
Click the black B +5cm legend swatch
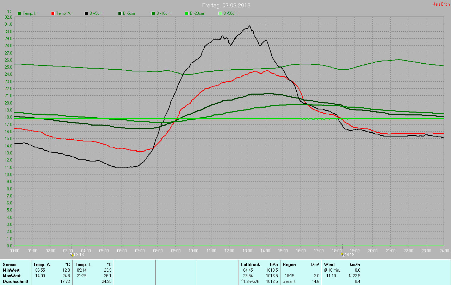tap(86, 13)
